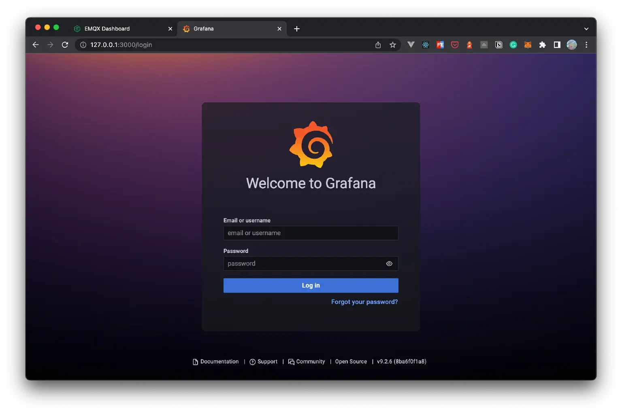
Task: Open the Pocket extension
Action: tap(454, 45)
